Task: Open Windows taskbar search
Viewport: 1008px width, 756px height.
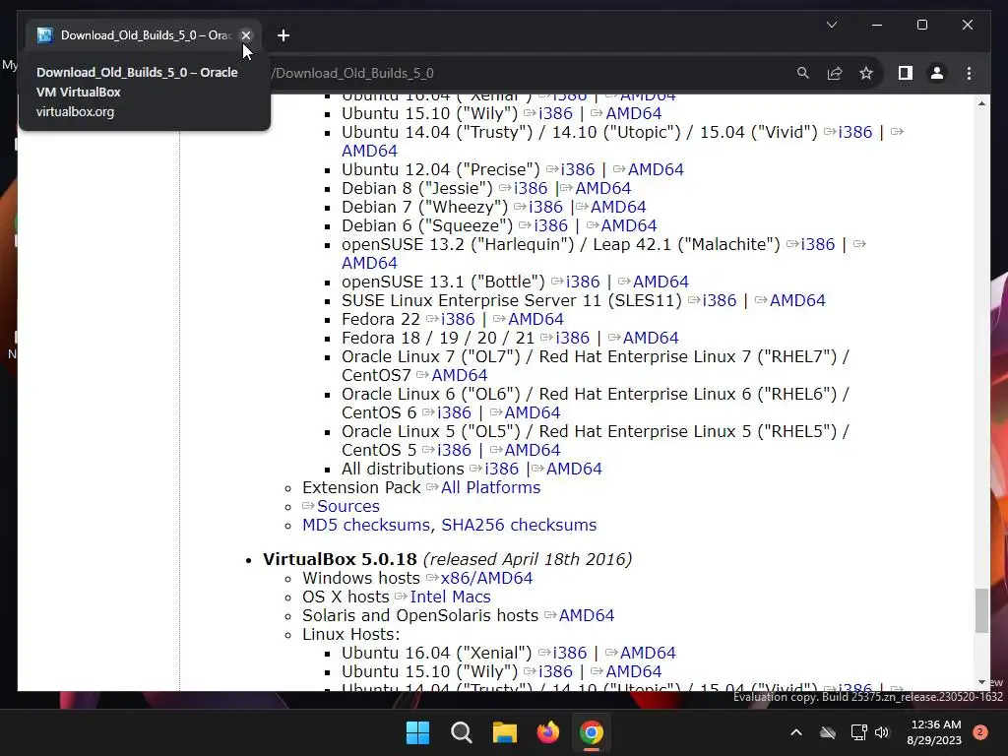Action: click(x=462, y=732)
